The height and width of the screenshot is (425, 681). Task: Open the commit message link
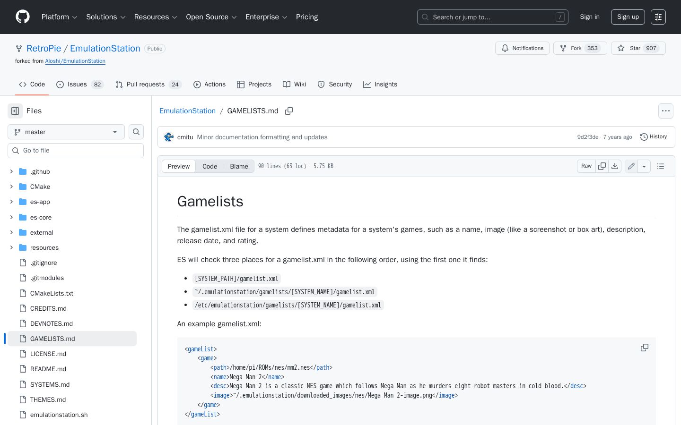pyautogui.click(x=262, y=137)
